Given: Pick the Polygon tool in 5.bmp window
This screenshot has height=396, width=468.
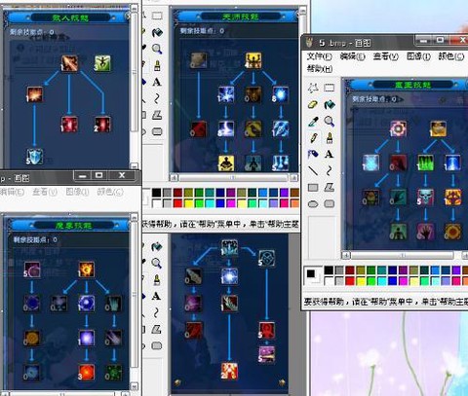Looking at the screenshot, I should click(x=329, y=187).
